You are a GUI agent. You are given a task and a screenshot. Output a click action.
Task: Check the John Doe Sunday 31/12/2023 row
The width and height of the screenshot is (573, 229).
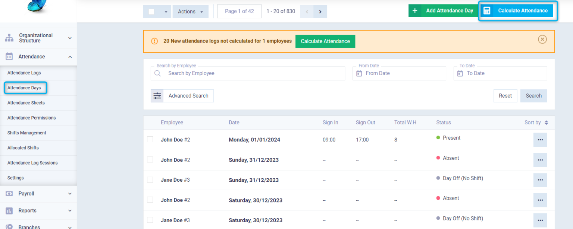coord(150,159)
